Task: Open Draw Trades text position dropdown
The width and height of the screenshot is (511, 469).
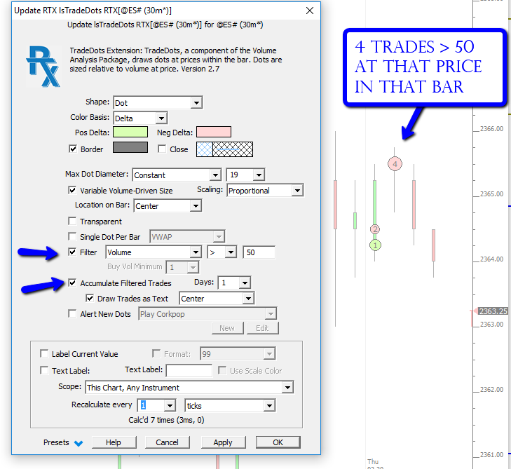Action: (217, 299)
